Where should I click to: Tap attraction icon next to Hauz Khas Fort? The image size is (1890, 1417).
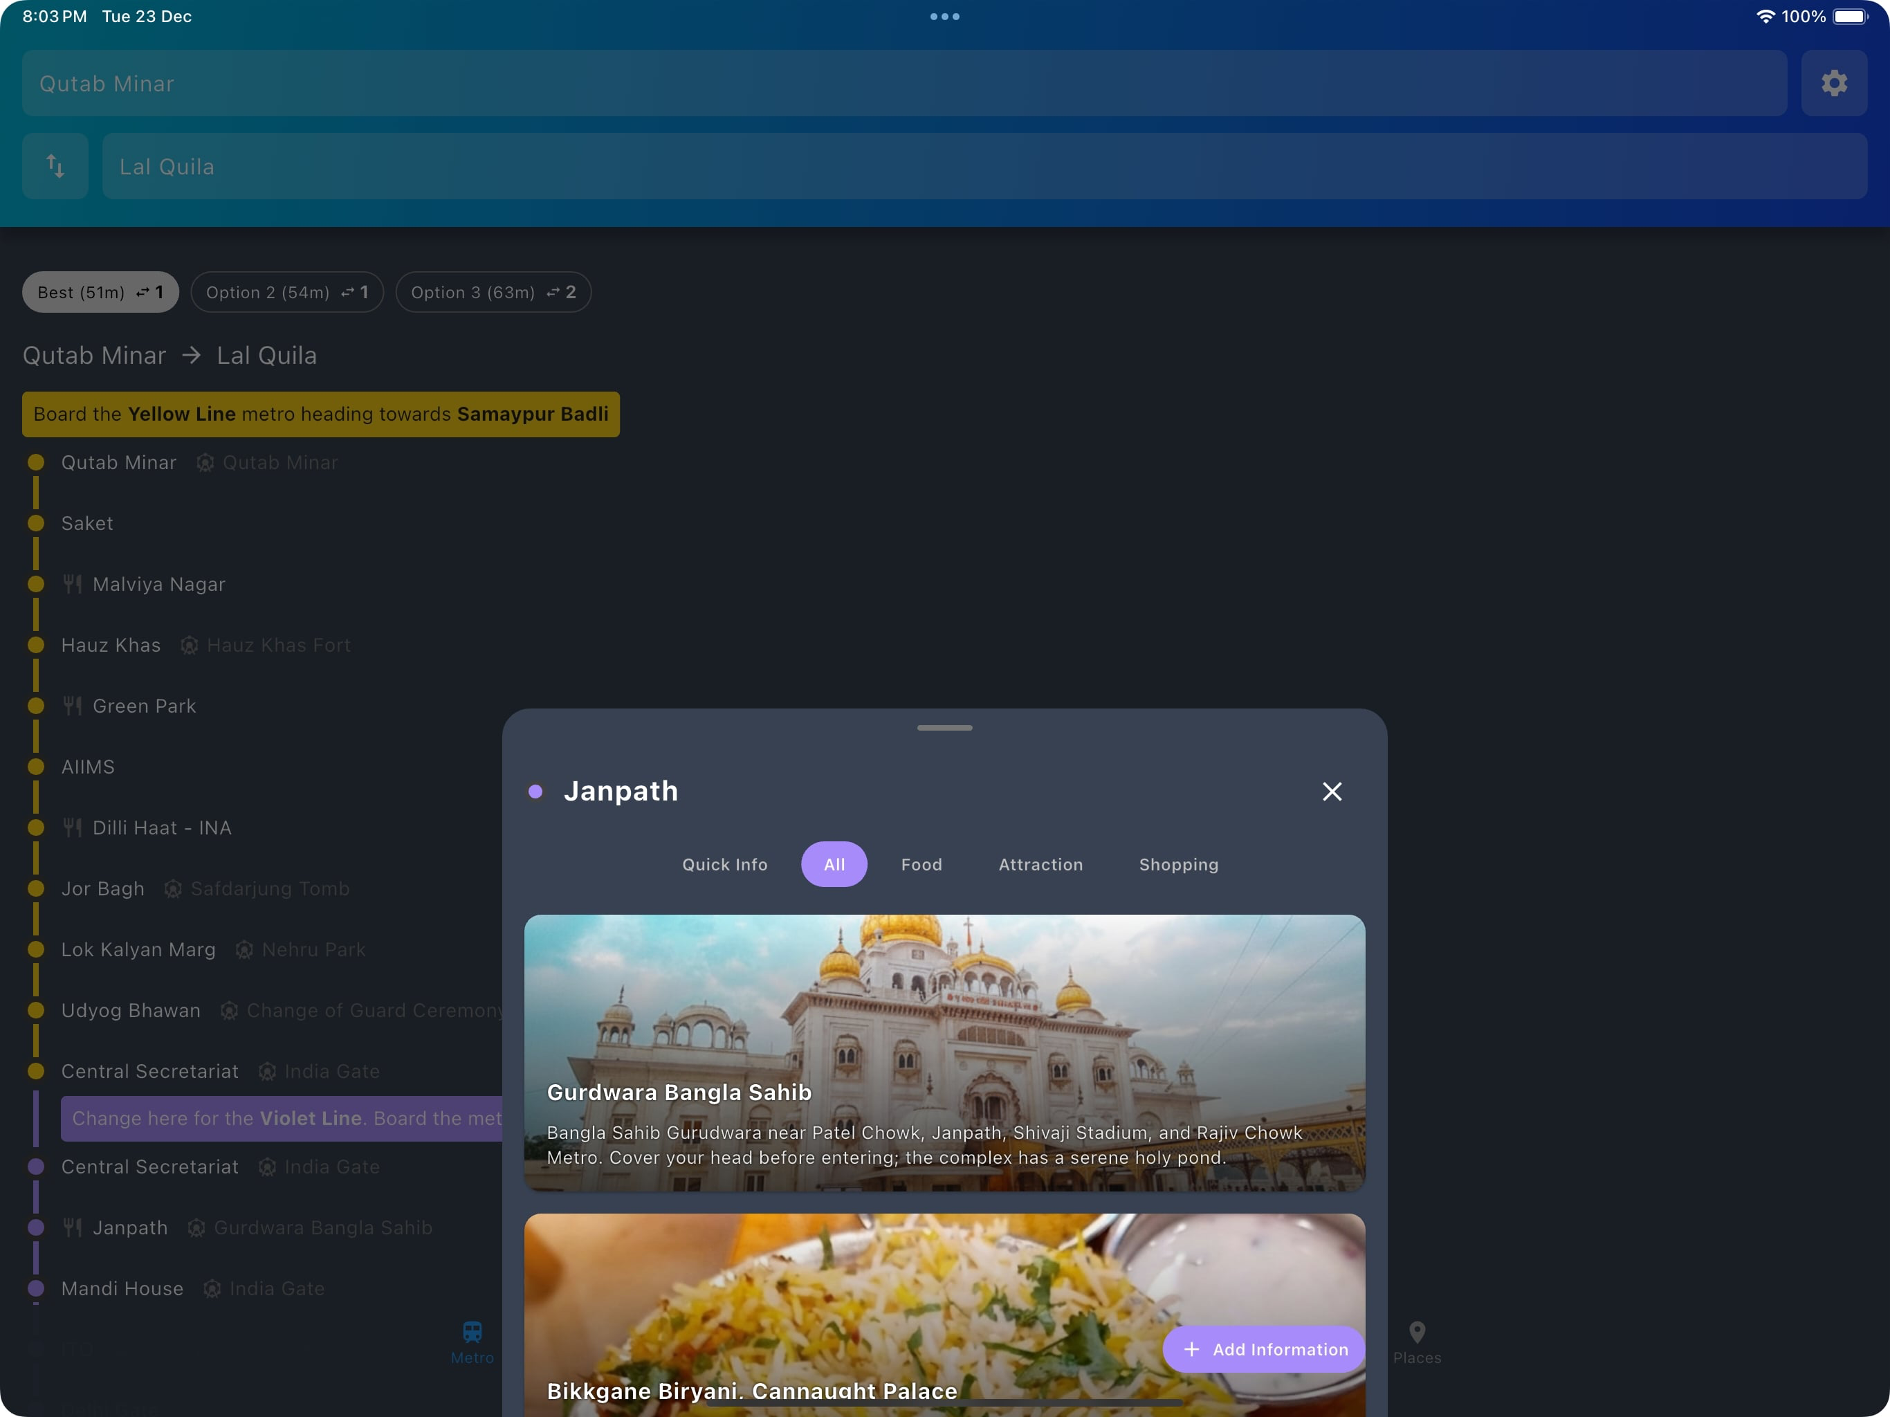[190, 646]
